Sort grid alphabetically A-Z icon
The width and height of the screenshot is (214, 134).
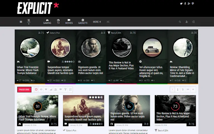point(70,90)
